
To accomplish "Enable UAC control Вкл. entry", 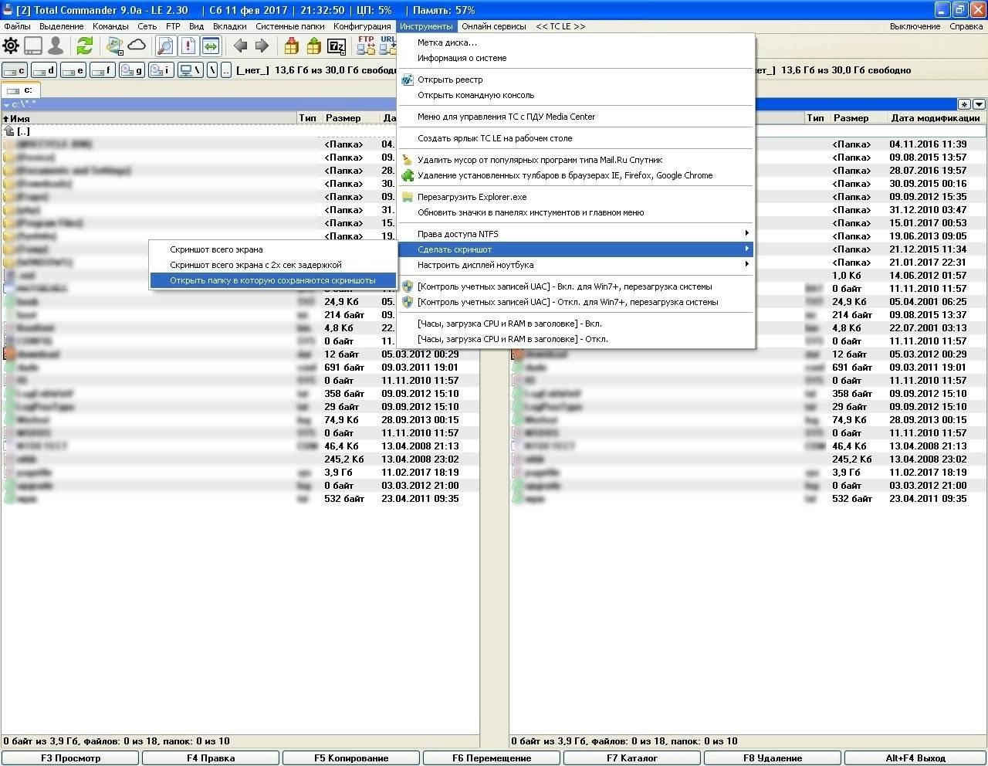I will [576, 286].
